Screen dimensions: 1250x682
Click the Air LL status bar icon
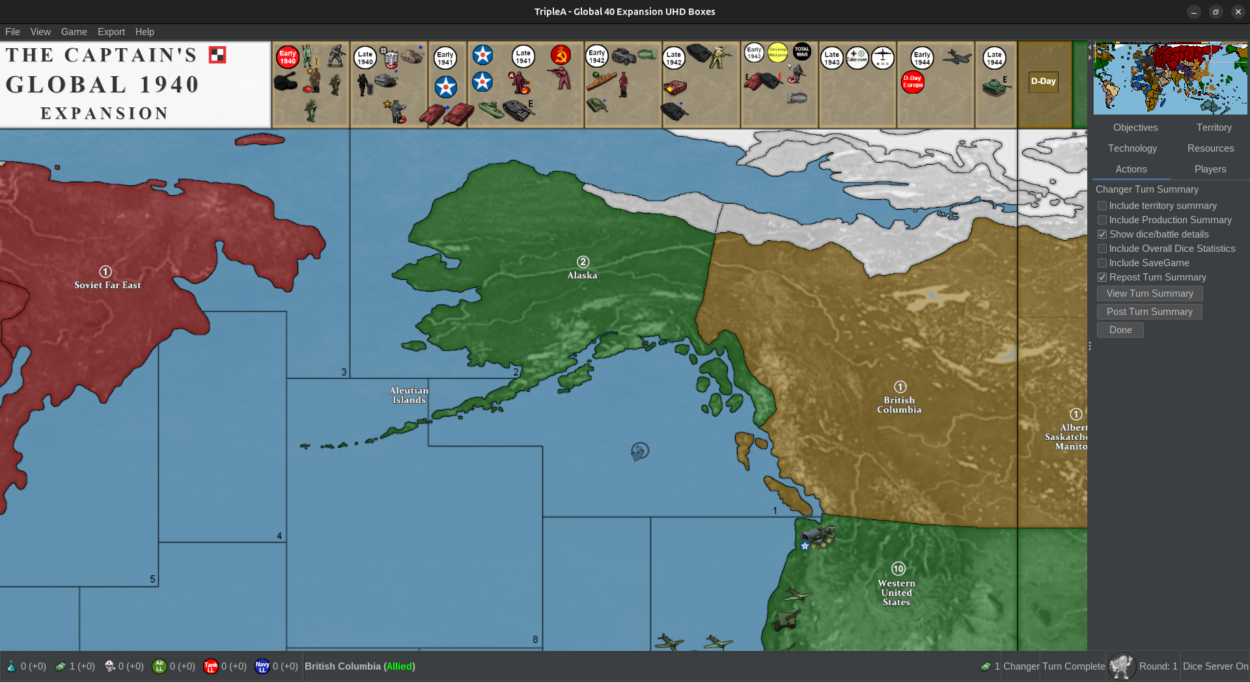[159, 666]
